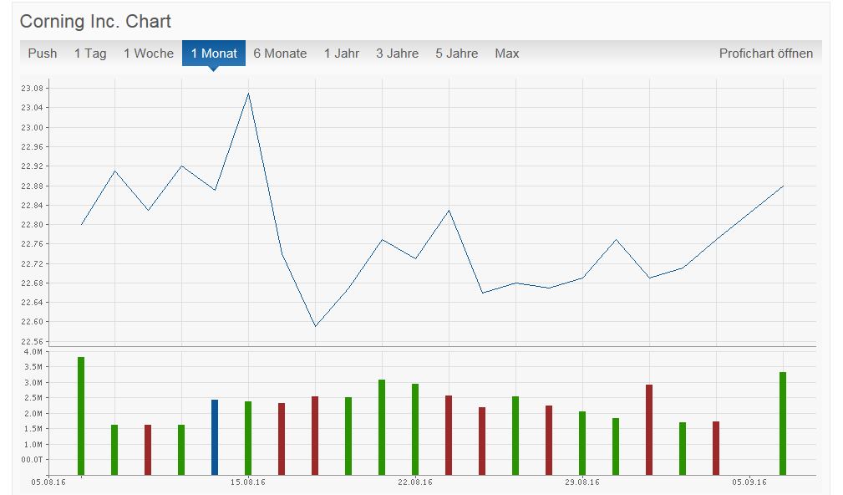Switch to the 3 Jahre timeframe
Screen dimensions: 843x495
click(398, 54)
